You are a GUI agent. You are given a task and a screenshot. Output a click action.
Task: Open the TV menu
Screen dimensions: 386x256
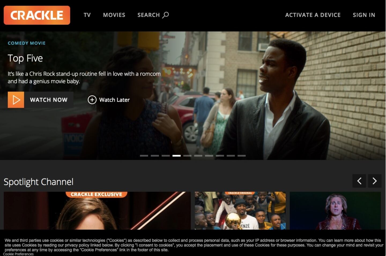click(x=87, y=15)
